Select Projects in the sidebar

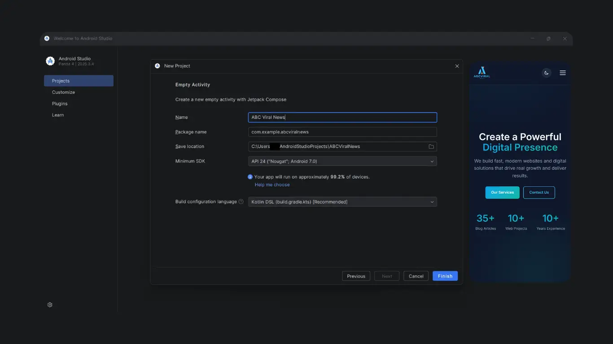[79, 81]
